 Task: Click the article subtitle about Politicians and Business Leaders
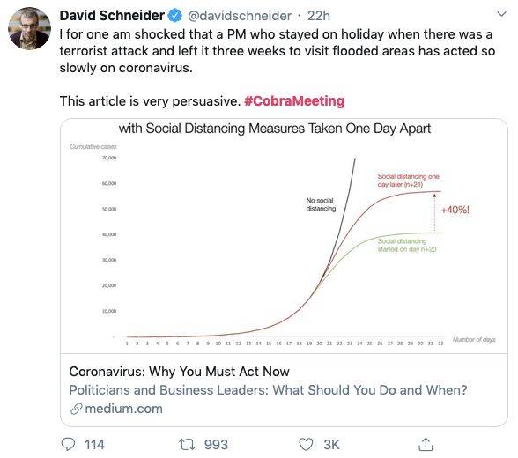[x=268, y=390]
